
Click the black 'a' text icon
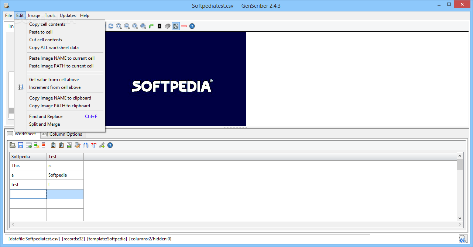[160, 26]
